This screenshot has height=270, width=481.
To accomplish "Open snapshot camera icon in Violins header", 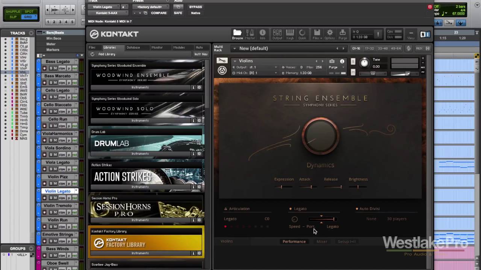I will (332, 61).
